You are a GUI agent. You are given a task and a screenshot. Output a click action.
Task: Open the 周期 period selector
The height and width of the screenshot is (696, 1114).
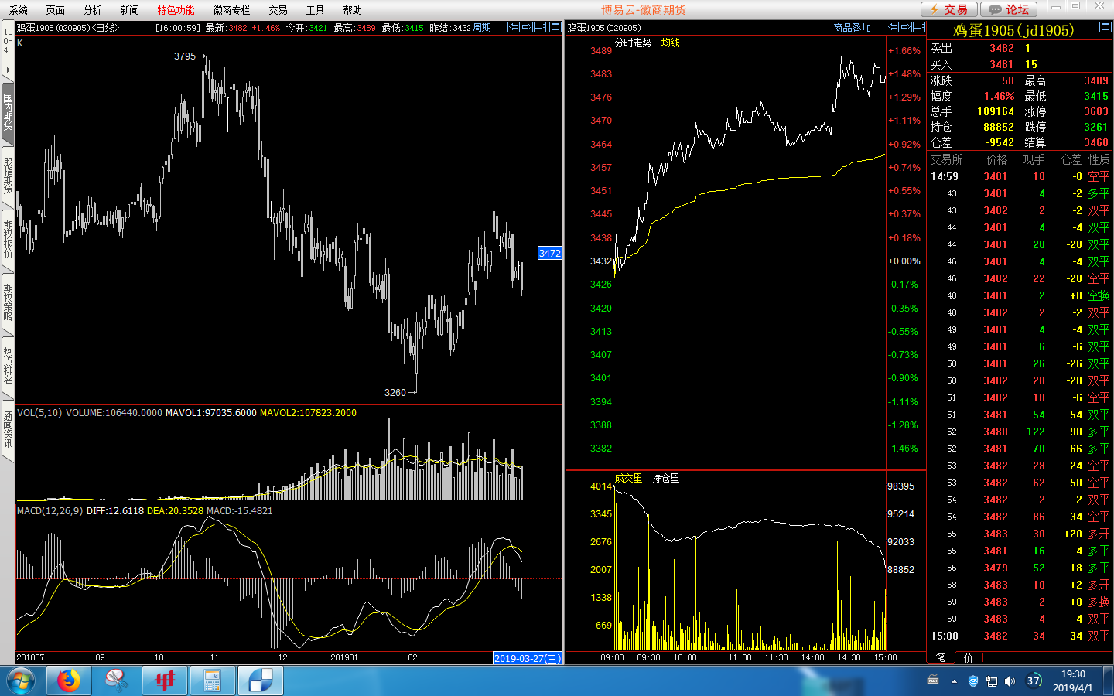click(482, 28)
